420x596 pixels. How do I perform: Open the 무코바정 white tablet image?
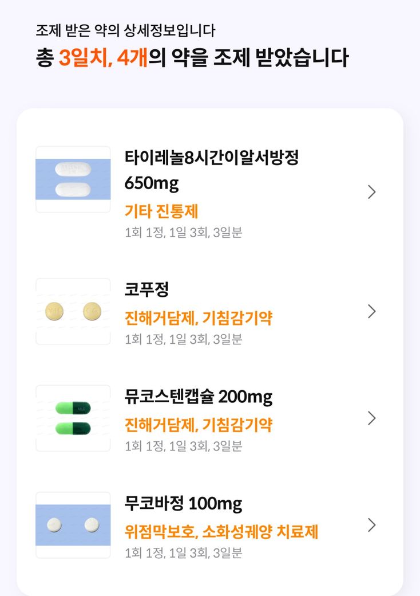point(73,524)
